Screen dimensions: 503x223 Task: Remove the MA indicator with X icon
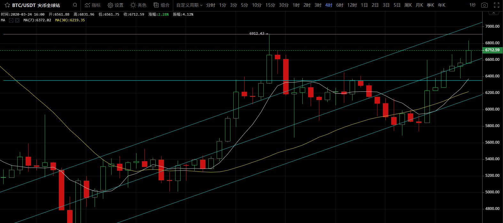click(x=17, y=20)
